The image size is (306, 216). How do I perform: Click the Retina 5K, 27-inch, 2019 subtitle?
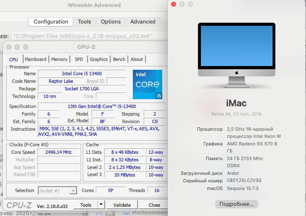click(236, 114)
